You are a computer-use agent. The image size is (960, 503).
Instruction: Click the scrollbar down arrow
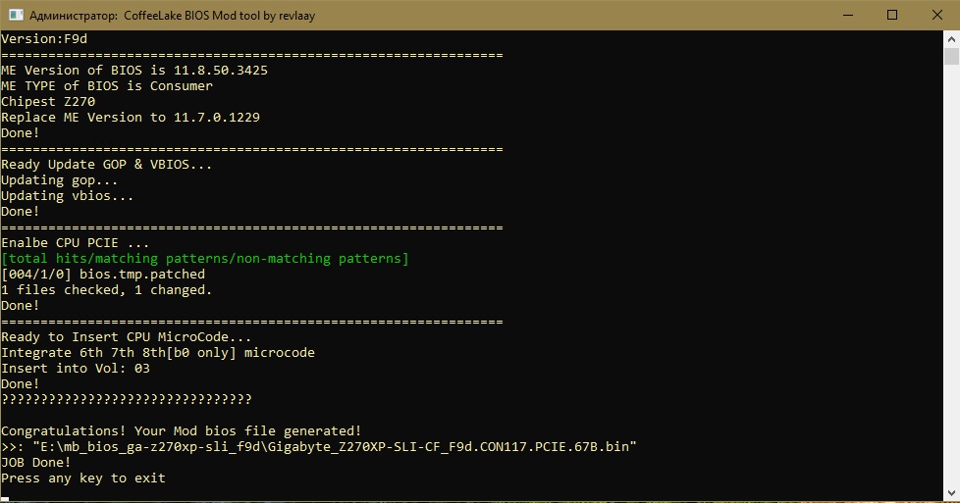(951, 495)
